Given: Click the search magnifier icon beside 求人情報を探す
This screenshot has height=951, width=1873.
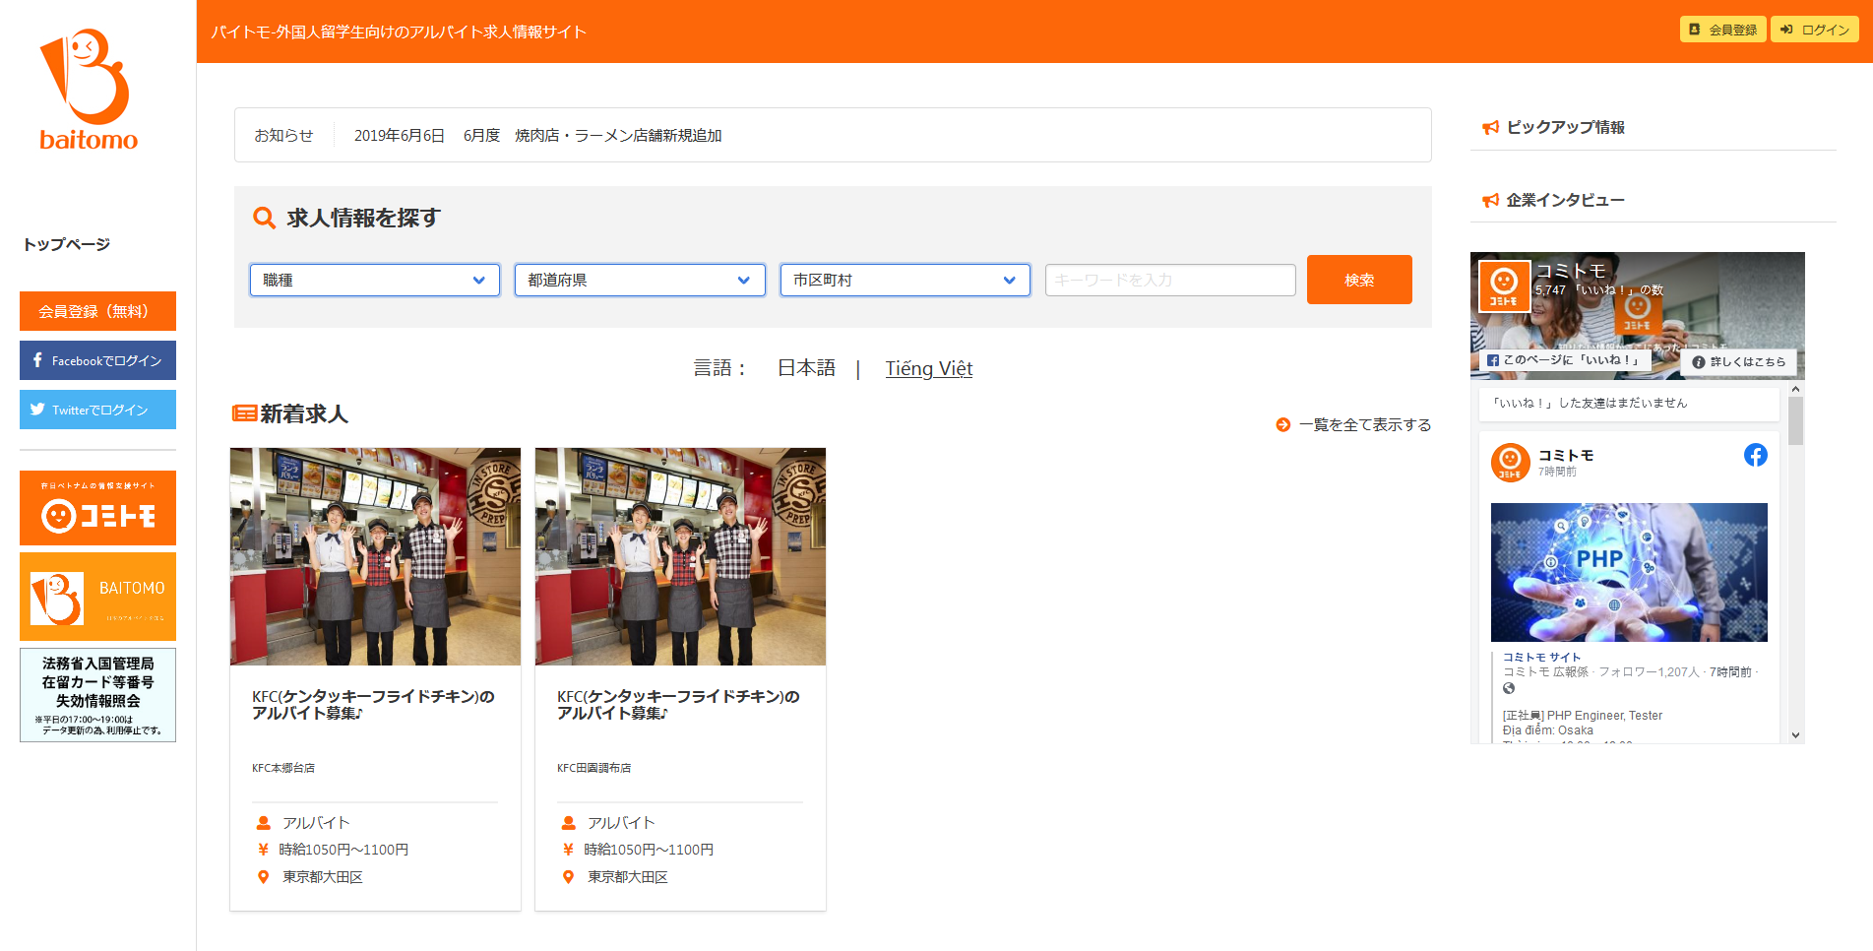Looking at the screenshot, I should point(264,218).
